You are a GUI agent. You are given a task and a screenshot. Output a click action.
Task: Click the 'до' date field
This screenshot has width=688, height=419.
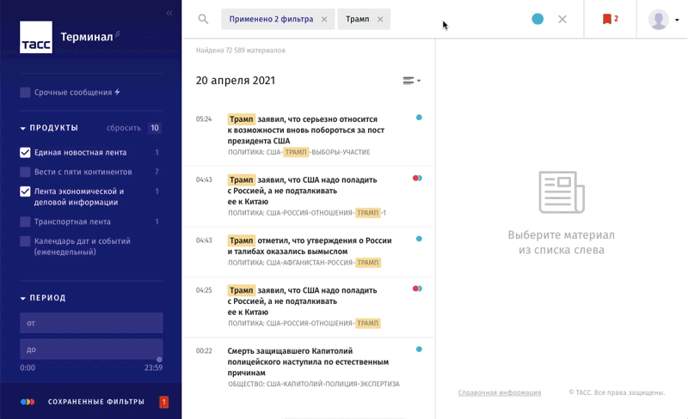coord(91,349)
